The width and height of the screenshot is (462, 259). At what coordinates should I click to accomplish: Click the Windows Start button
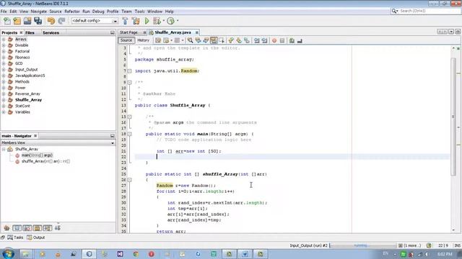(8, 254)
